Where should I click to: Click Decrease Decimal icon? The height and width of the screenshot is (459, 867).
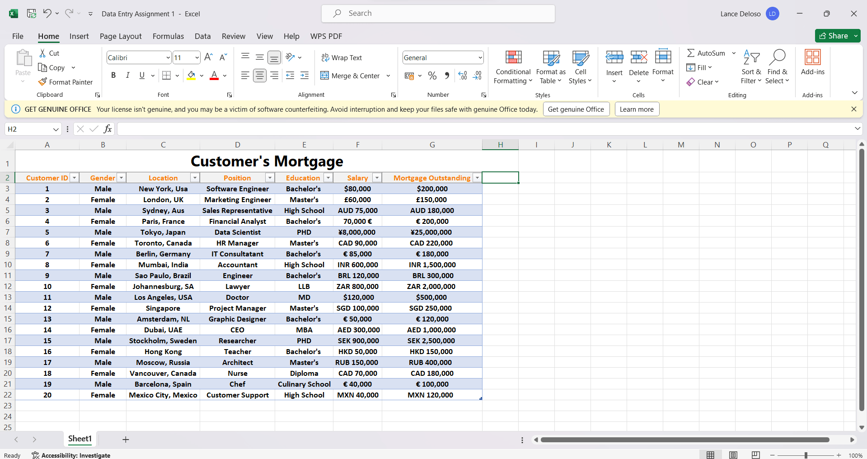477,76
